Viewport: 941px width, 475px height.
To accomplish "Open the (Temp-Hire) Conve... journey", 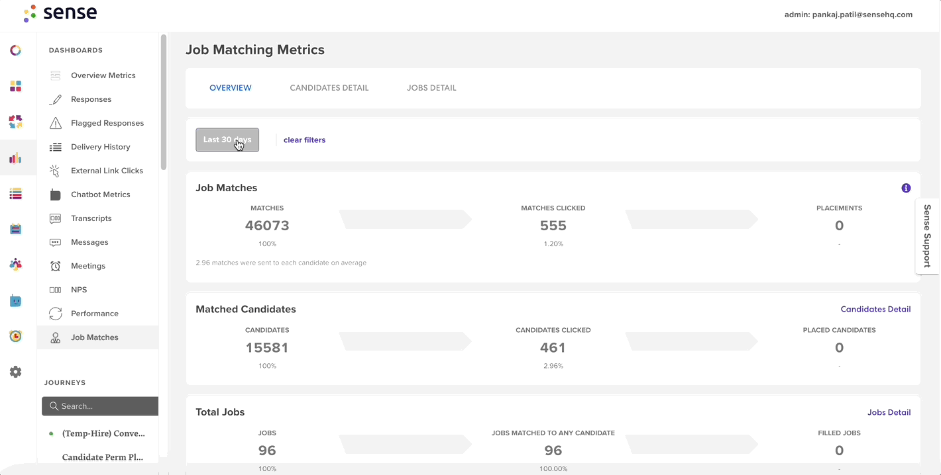I will pyautogui.click(x=103, y=434).
